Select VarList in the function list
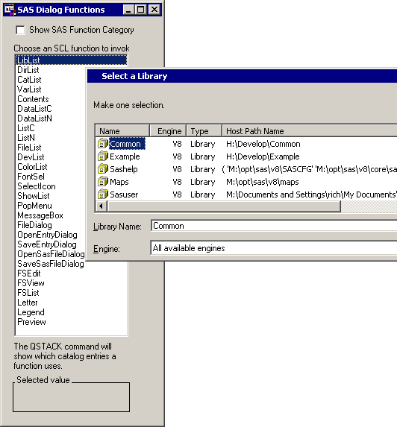This screenshot has height=427, width=397. [x=29, y=89]
